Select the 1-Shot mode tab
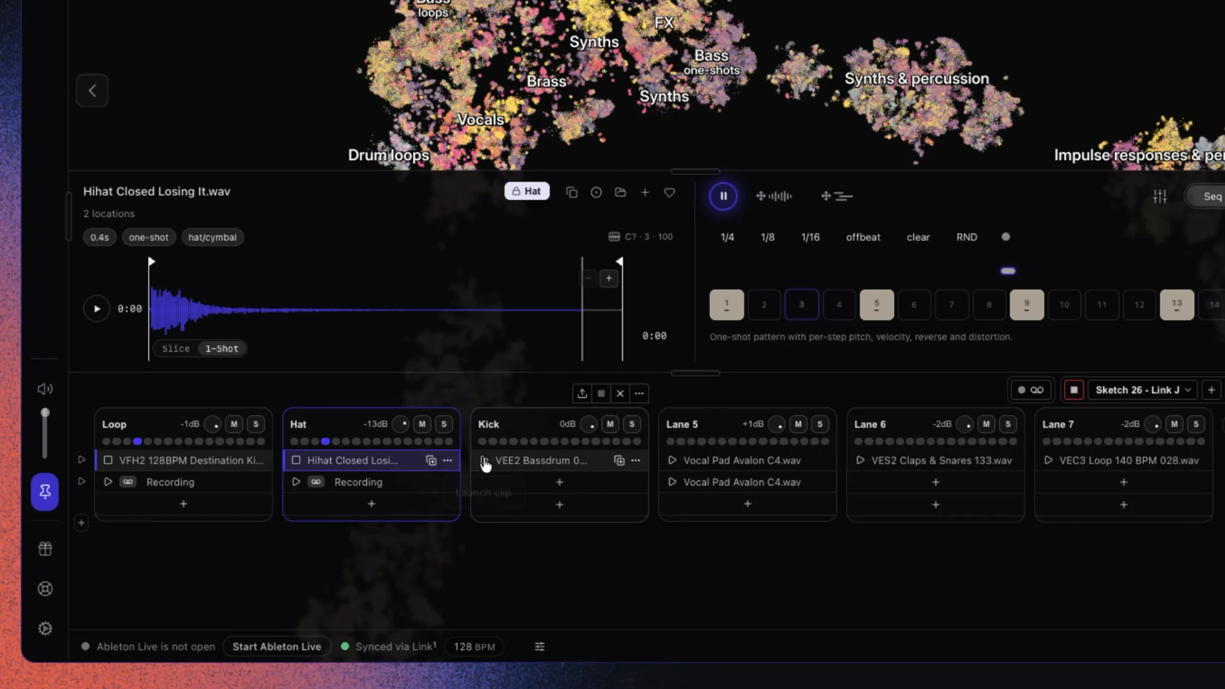This screenshot has width=1225, height=689. pyautogui.click(x=222, y=348)
